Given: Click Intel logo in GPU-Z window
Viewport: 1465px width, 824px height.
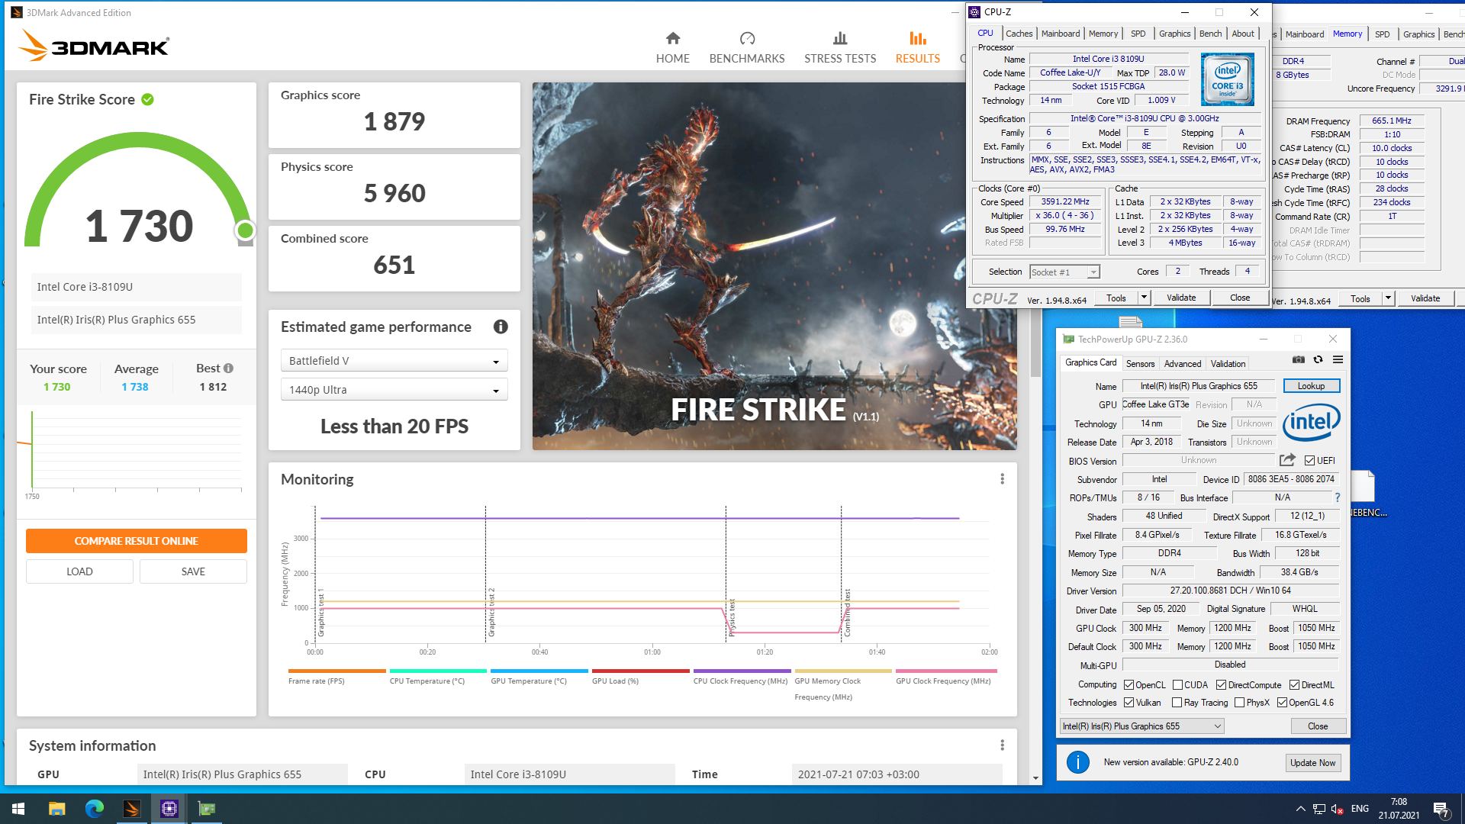Looking at the screenshot, I should 1311,422.
